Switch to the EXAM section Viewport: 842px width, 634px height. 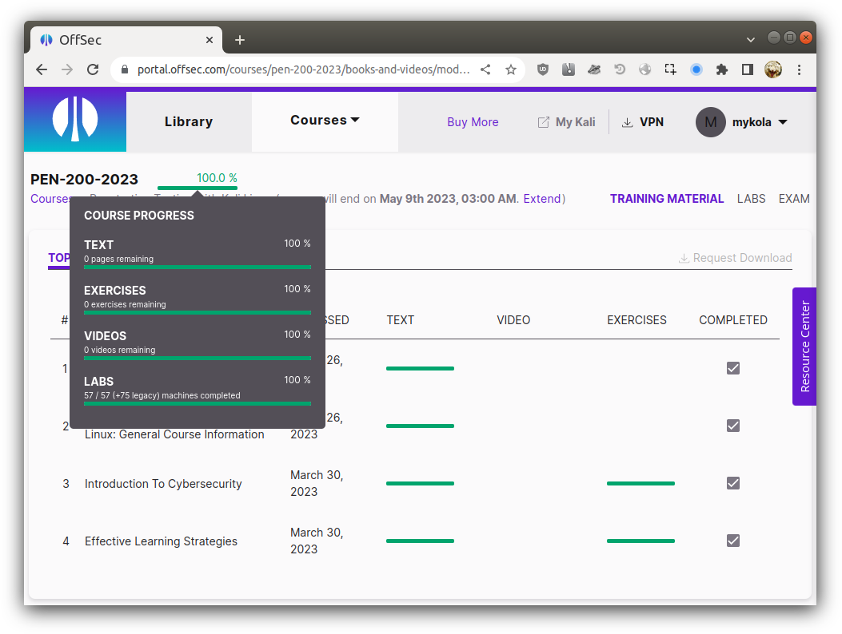pos(794,199)
